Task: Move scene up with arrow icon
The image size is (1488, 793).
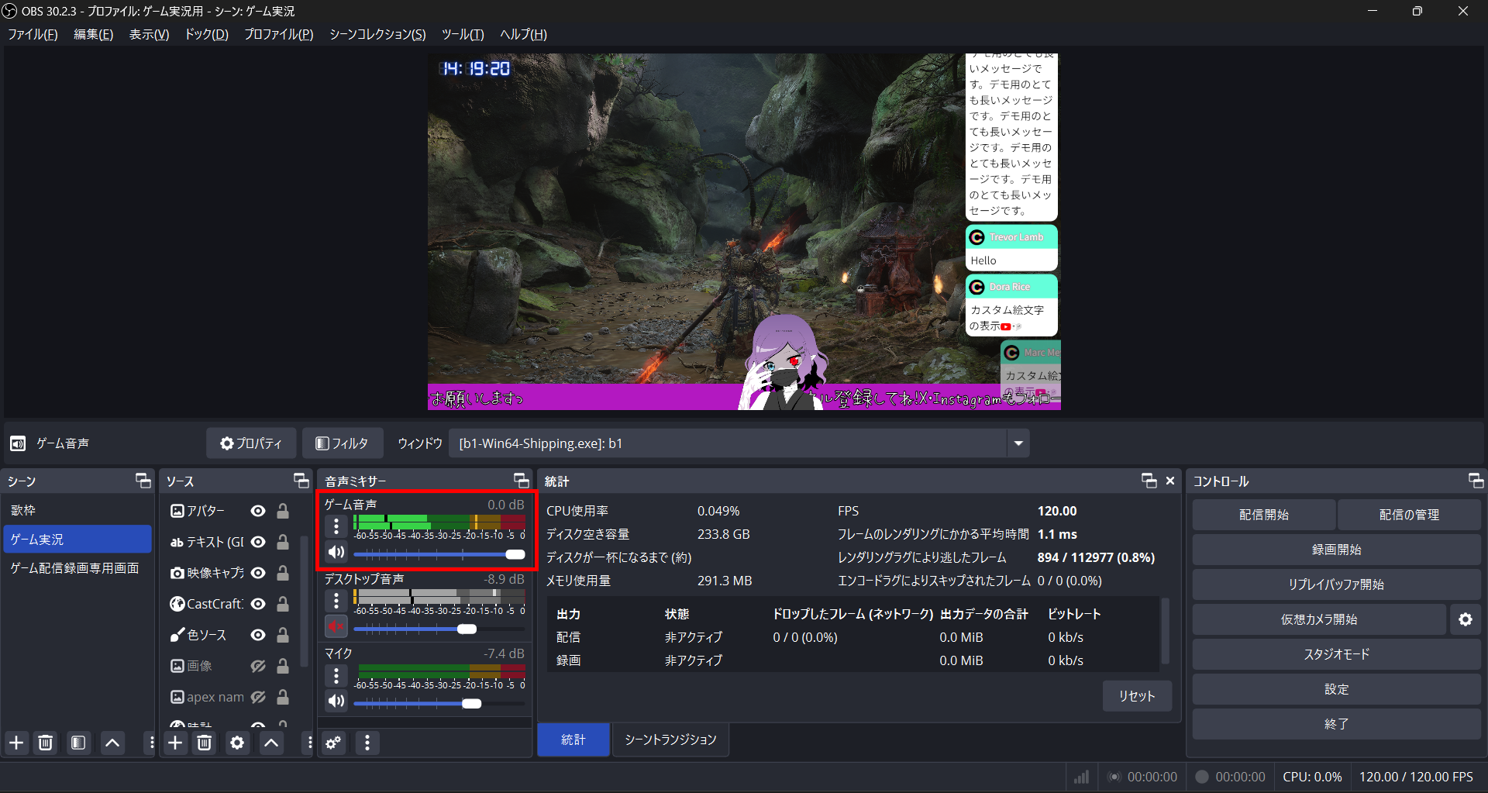Action: pyautogui.click(x=112, y=743)
